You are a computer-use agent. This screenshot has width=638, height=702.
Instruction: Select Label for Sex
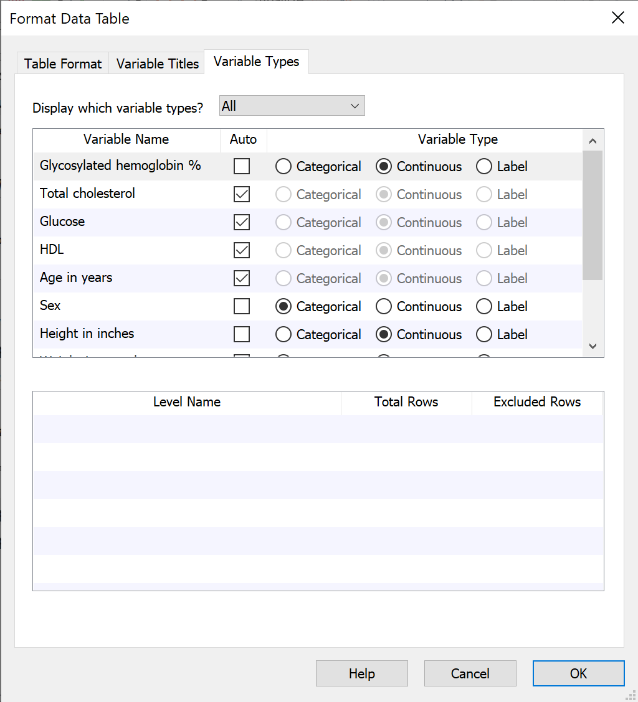click(484, 306)
